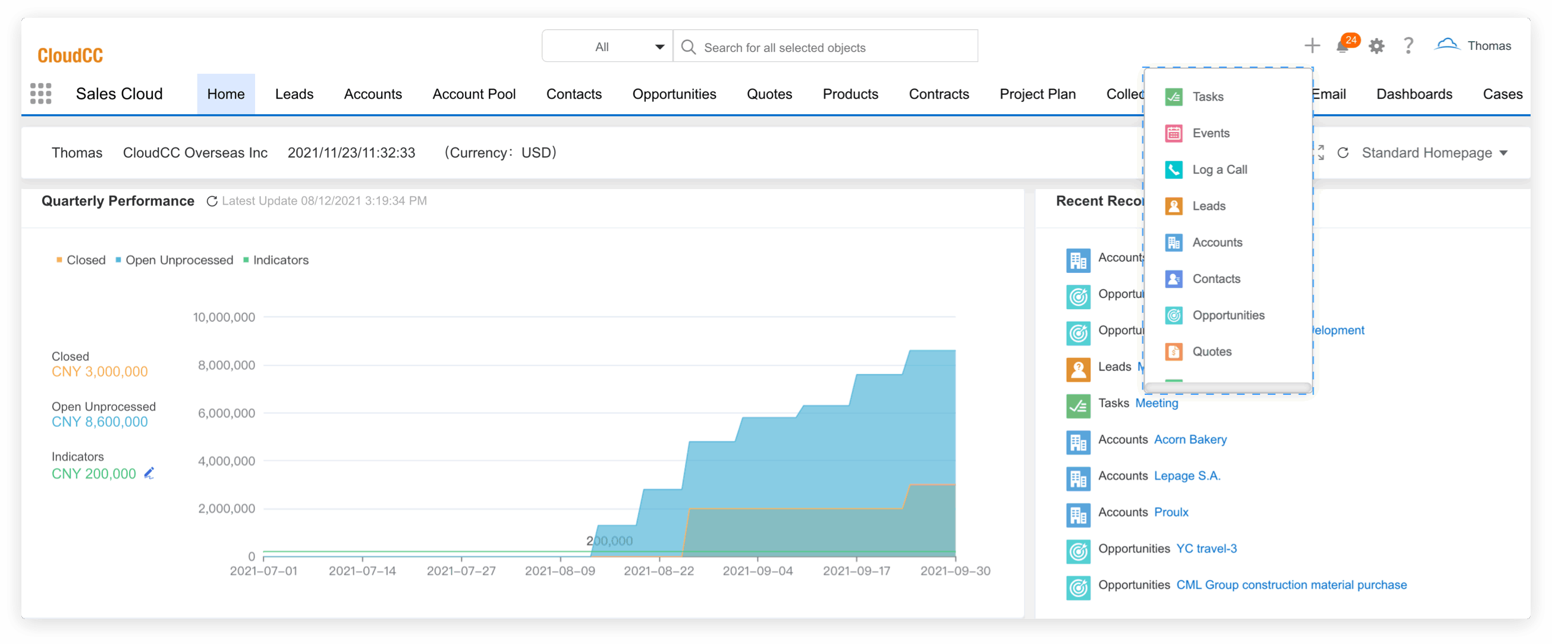Open the Standard Homepage dropdown

coord(1434,153)
